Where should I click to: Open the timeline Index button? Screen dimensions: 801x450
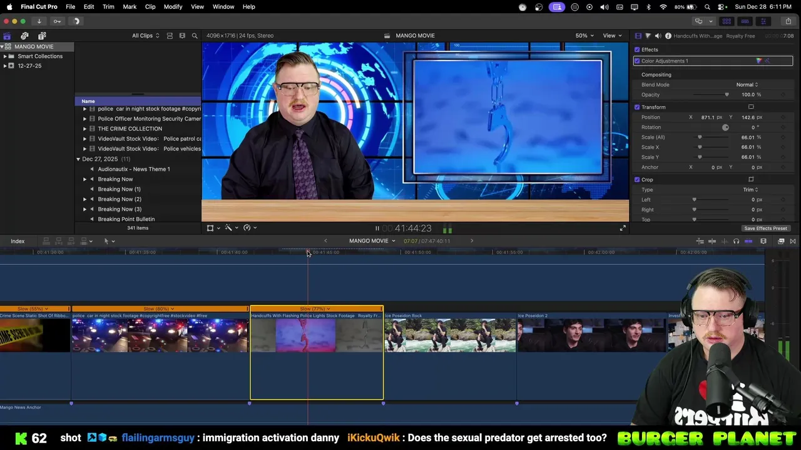[18, 241]
